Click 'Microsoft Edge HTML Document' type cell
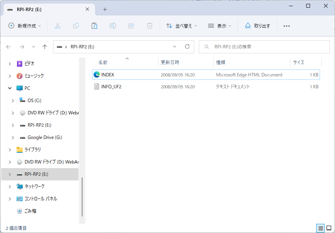 249,75
